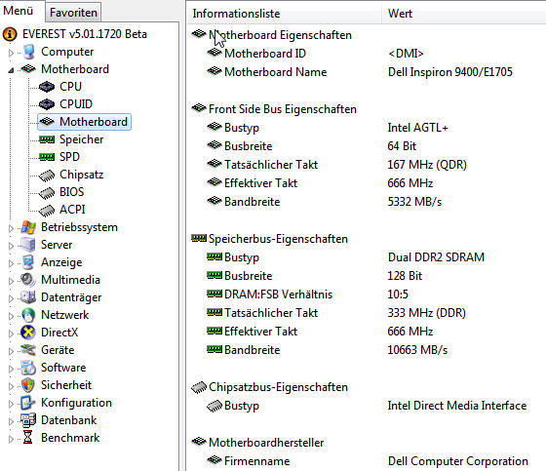Click the value 10663 MB/s
The image size is (546, 471).
pos(417,350)
